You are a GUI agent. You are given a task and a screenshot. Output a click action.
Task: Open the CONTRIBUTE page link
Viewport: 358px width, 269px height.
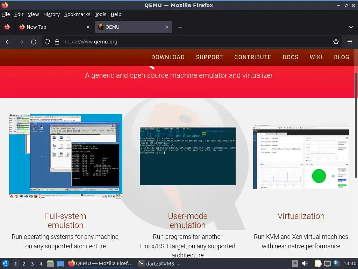click(x=252, y=57)
